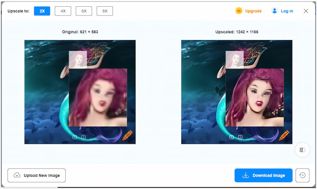Click left arrow in original image

point(74,137)
